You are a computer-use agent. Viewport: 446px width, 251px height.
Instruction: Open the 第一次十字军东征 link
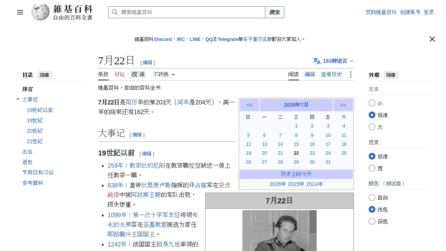click(x=156, y=215)
